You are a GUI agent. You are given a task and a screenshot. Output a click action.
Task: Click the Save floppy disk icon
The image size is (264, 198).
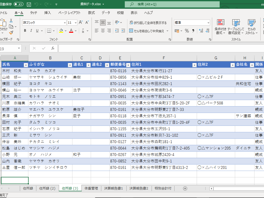[x=29, y=4]
